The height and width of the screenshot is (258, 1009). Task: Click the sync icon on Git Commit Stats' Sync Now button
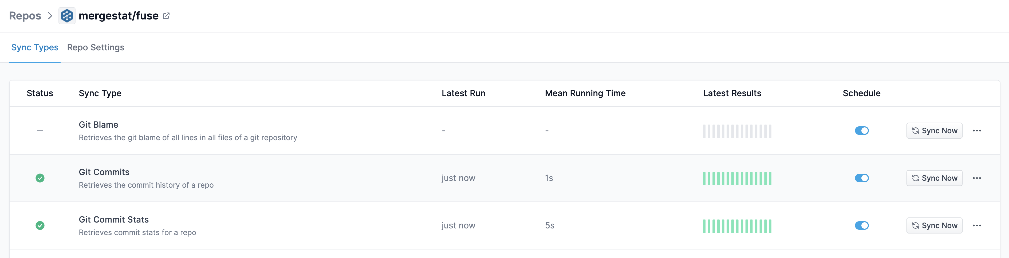(x=915, y=225)
